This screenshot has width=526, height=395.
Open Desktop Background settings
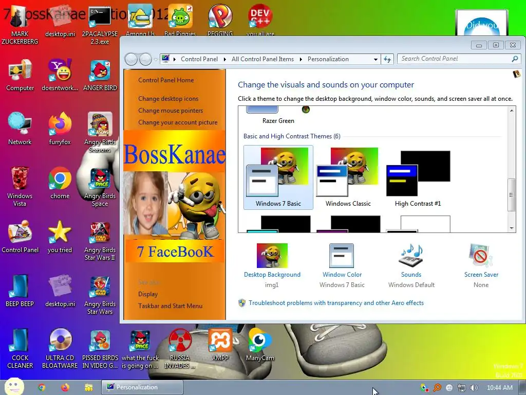pyautogui.click(x=272, y=265)
